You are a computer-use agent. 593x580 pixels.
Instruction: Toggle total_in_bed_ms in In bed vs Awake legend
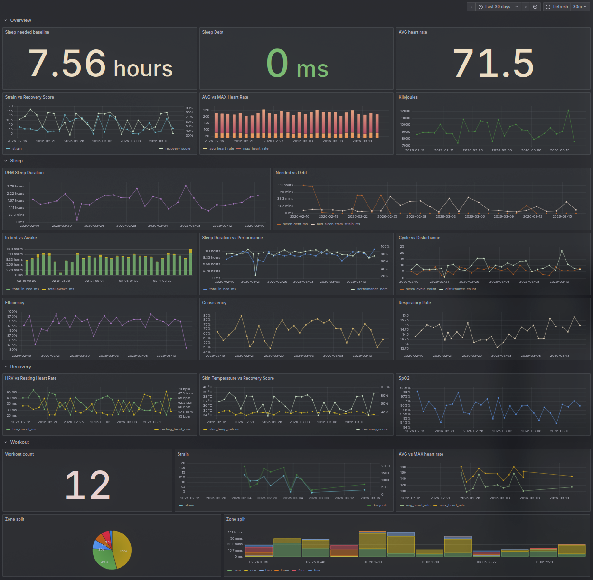click(23, 289)
